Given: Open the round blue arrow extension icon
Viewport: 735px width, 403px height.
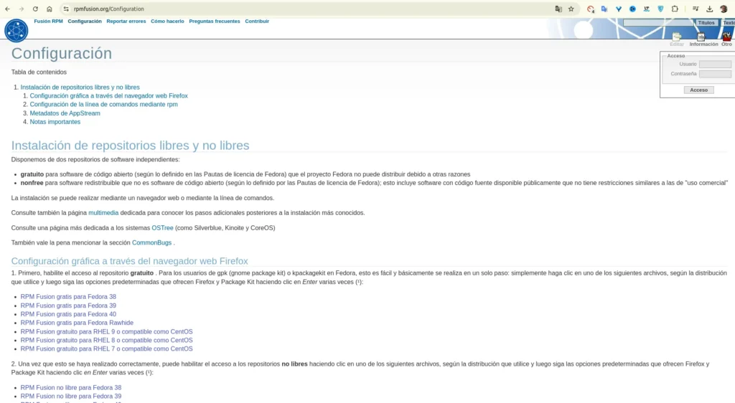Looking at the screenshot, I should 632,9.
